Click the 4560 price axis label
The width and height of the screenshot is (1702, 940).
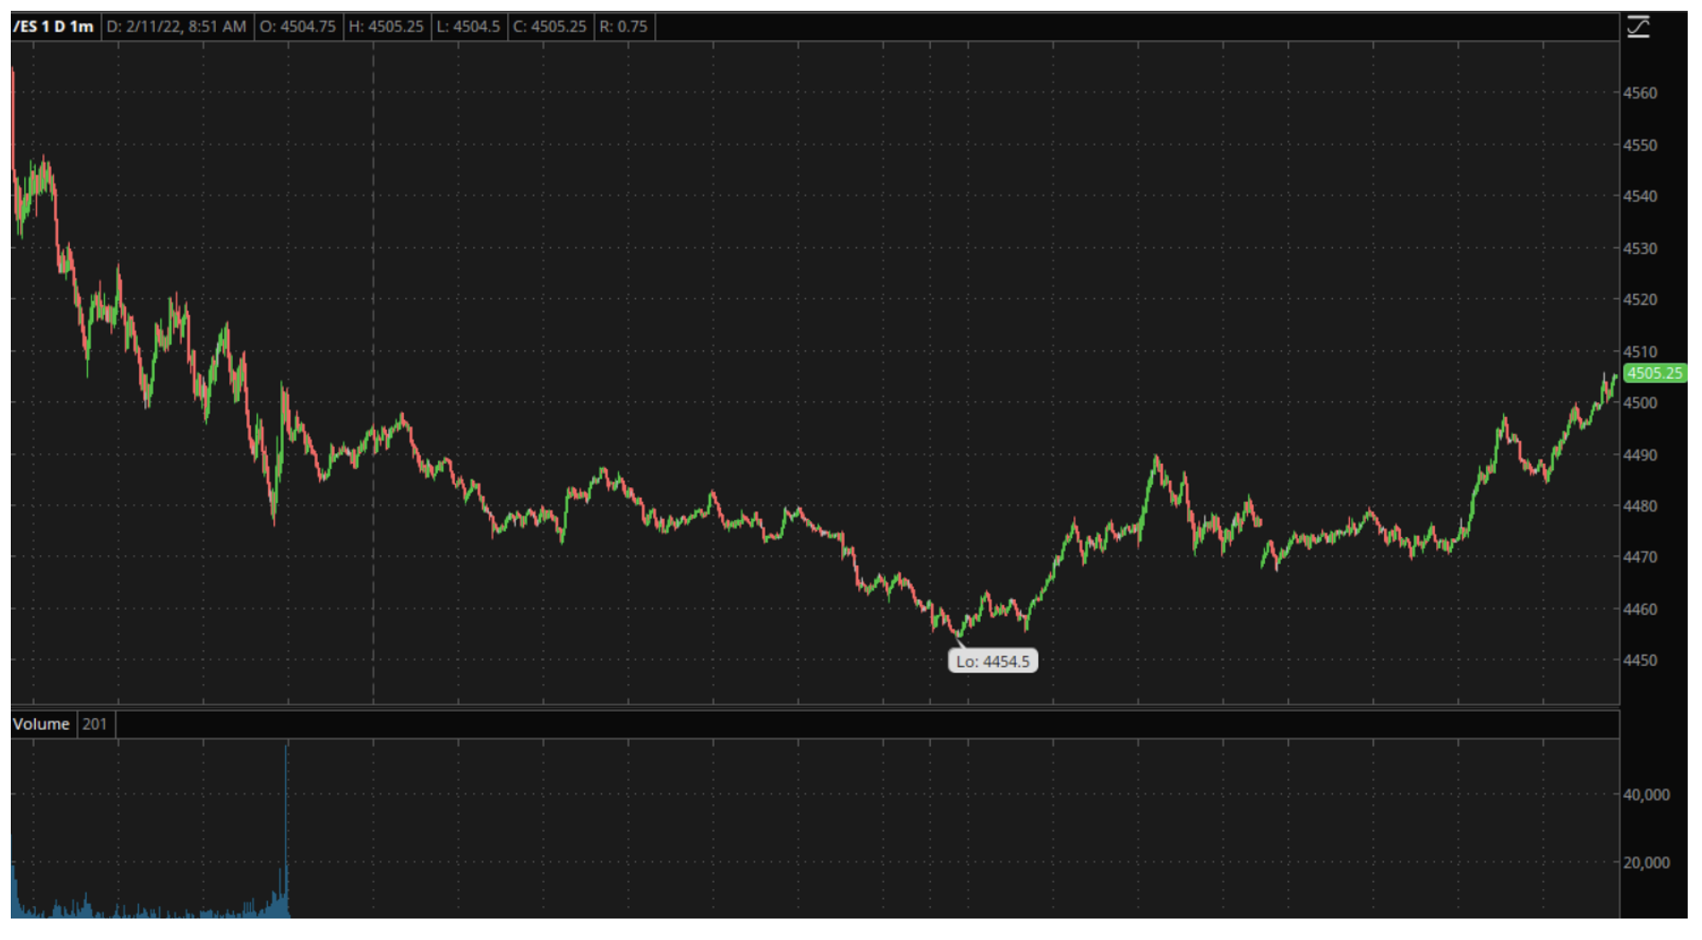coord(1640,93)
